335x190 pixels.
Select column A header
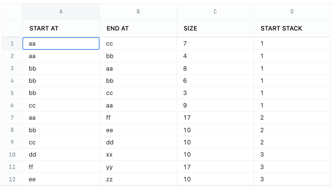pyautogui.click(x=61, y=12)
